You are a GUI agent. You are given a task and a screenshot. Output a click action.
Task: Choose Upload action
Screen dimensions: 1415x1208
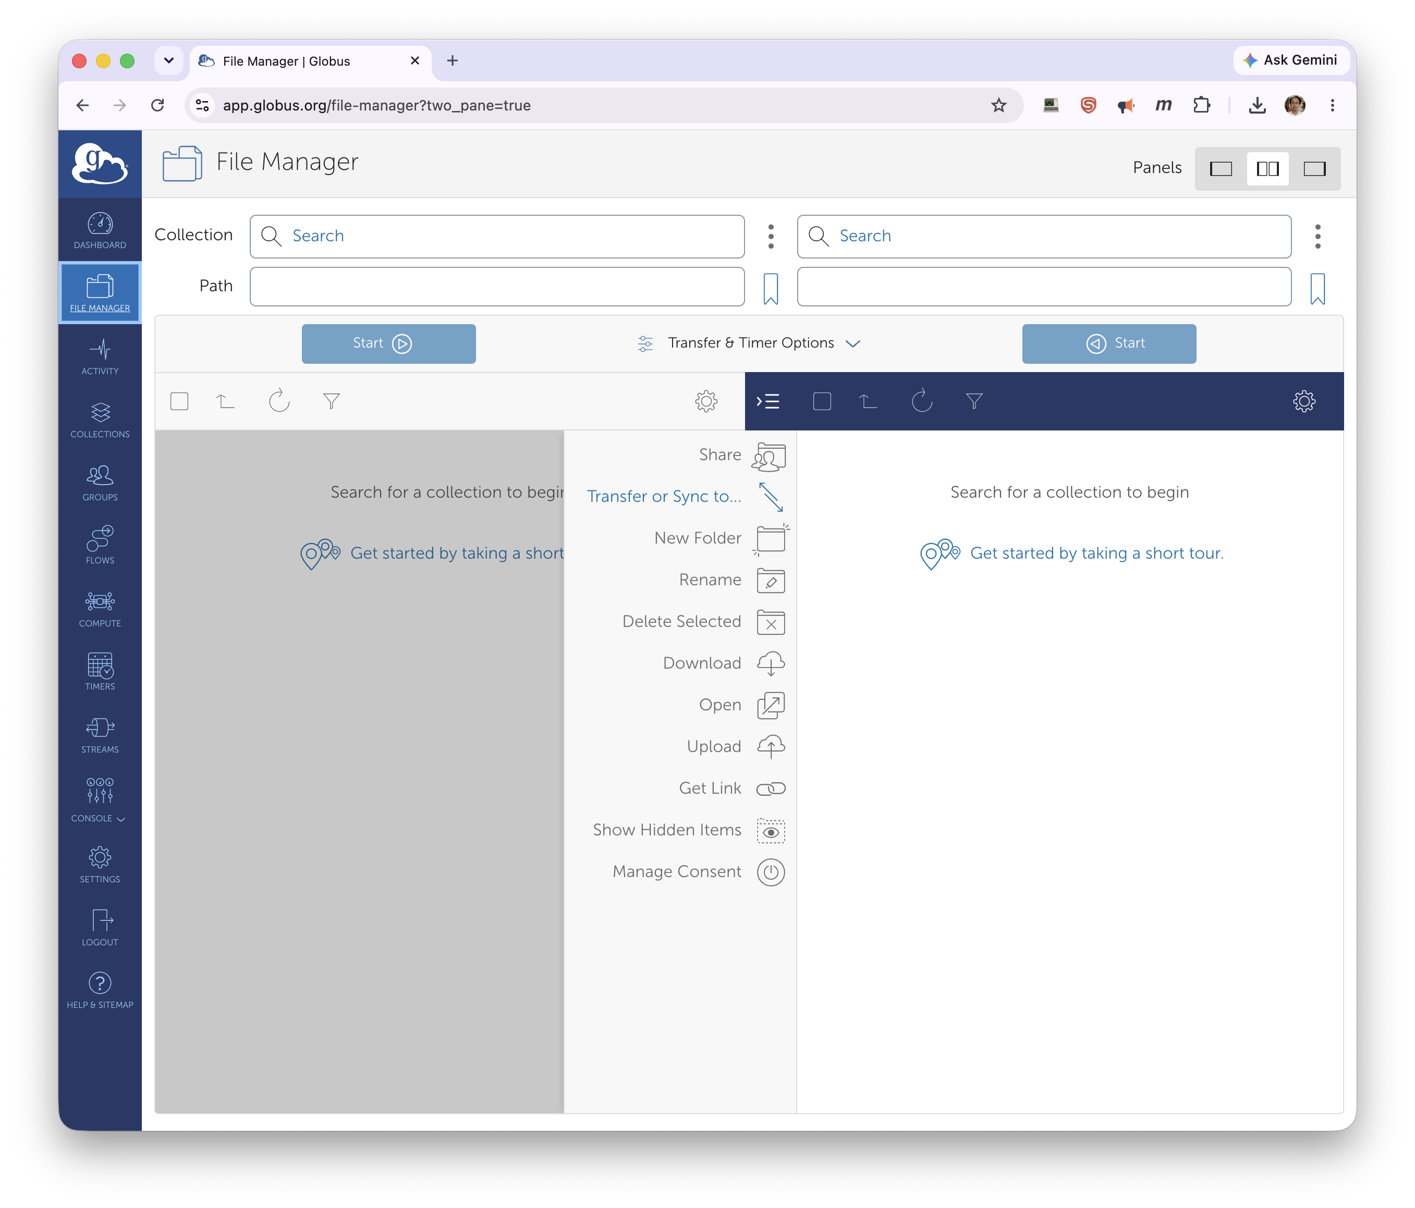pyautogui.click(x=736, y=747)
